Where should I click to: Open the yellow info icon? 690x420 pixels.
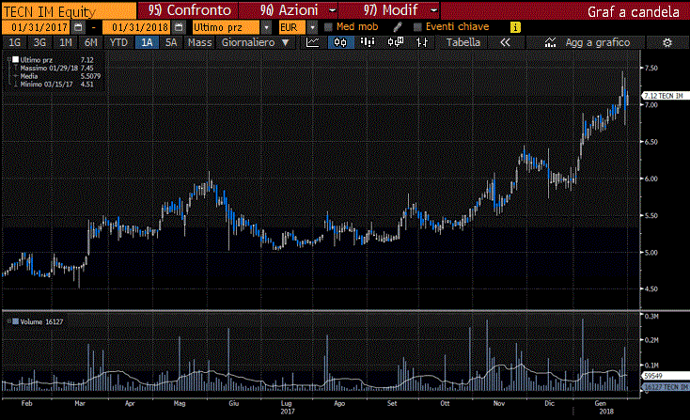[x=514, y=27]
